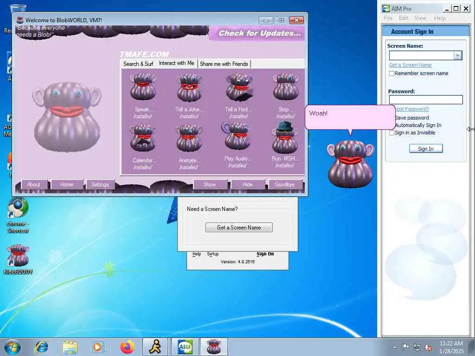The width and height of the screenshot is (475, 356).
Task: Open the BlobBUDDY desktop shortcut
Action: tap(18, 259)
